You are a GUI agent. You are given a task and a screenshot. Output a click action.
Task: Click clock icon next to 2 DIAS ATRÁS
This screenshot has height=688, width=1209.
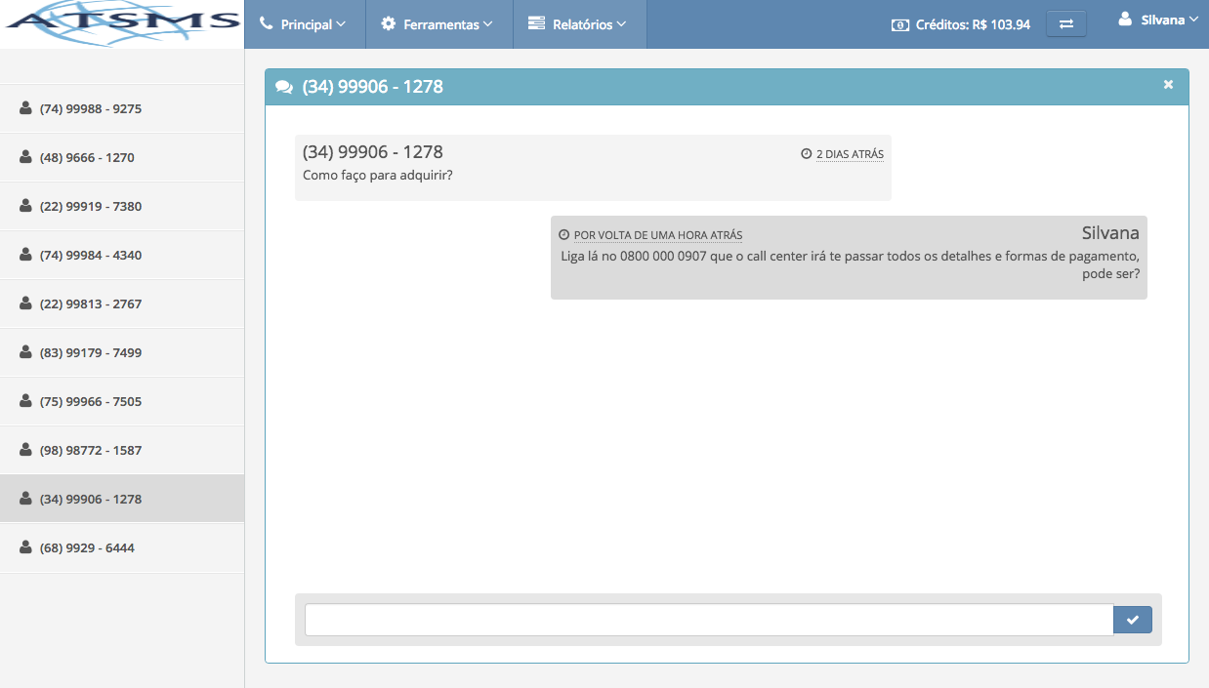(x=806, y=154)
